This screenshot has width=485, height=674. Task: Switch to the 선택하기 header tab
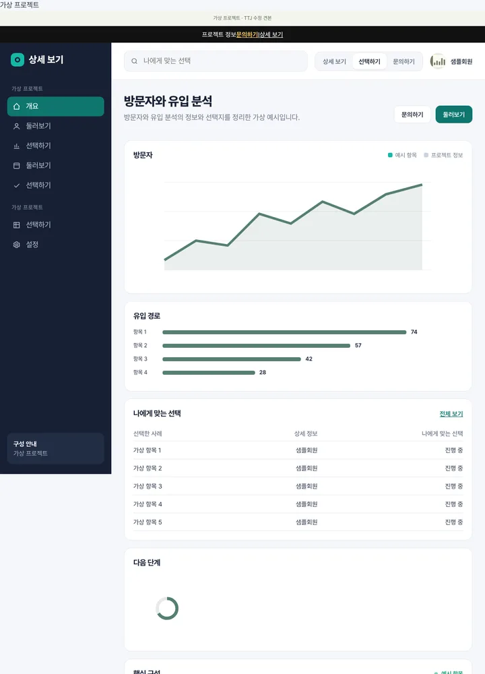click(369, 61)
